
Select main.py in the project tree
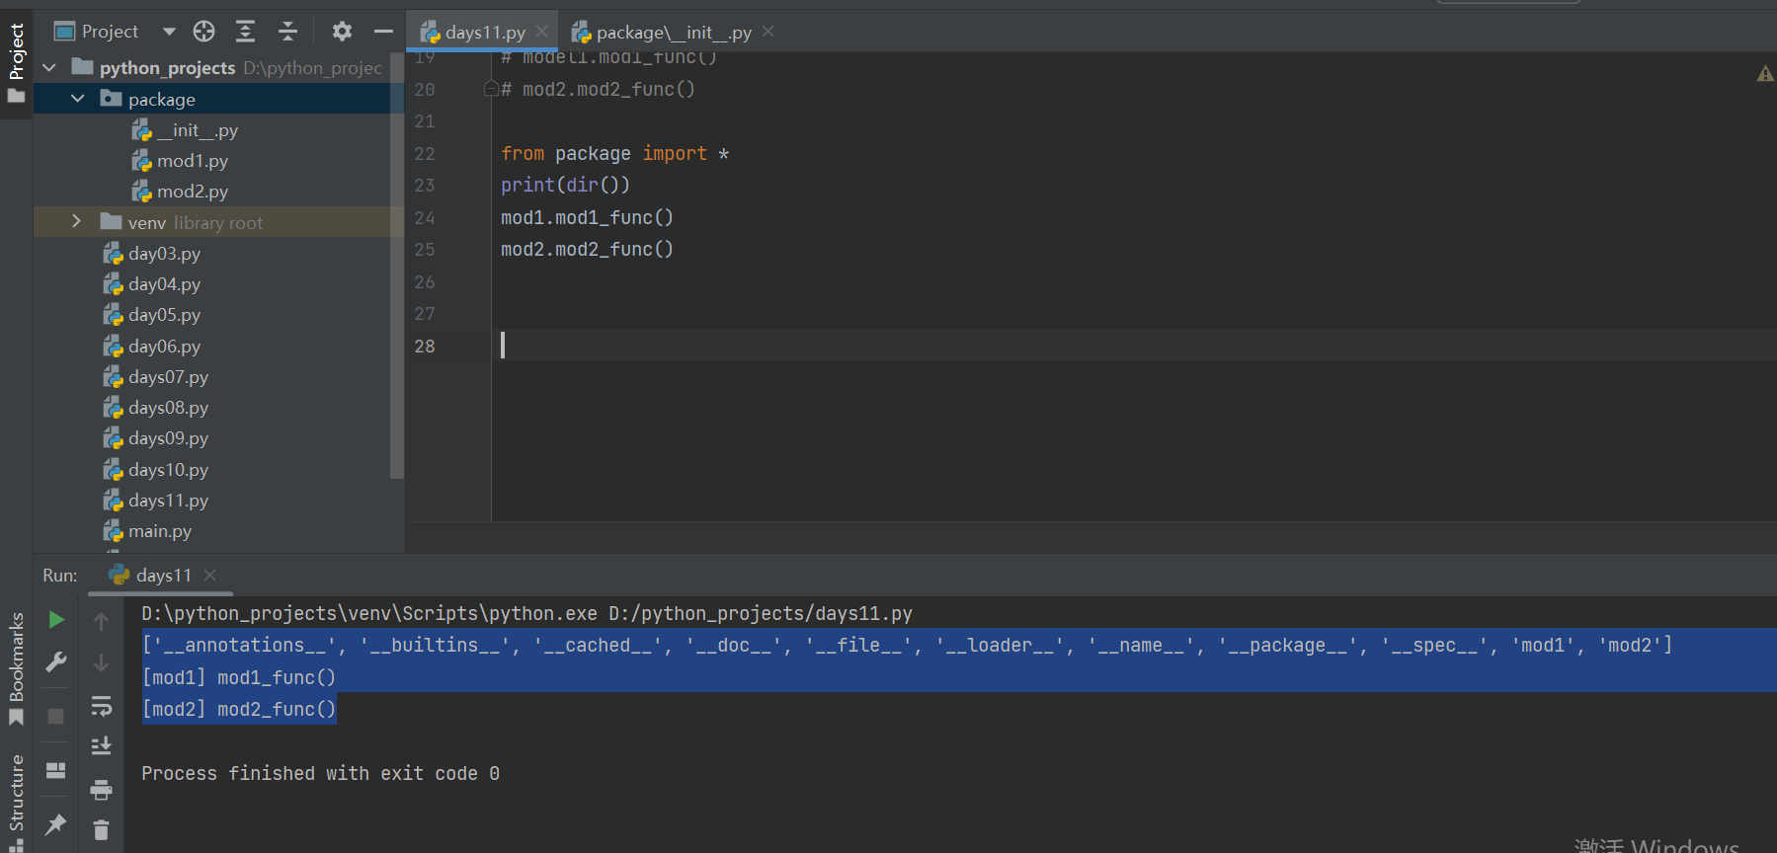(x=148, y=531)
